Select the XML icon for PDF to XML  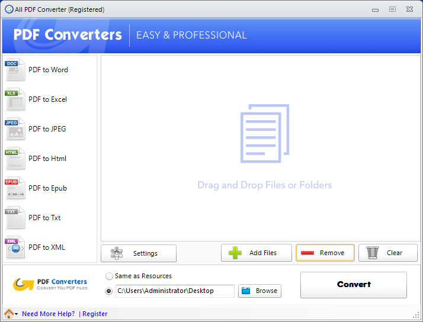pyautogui.click(x=15, y=247)
